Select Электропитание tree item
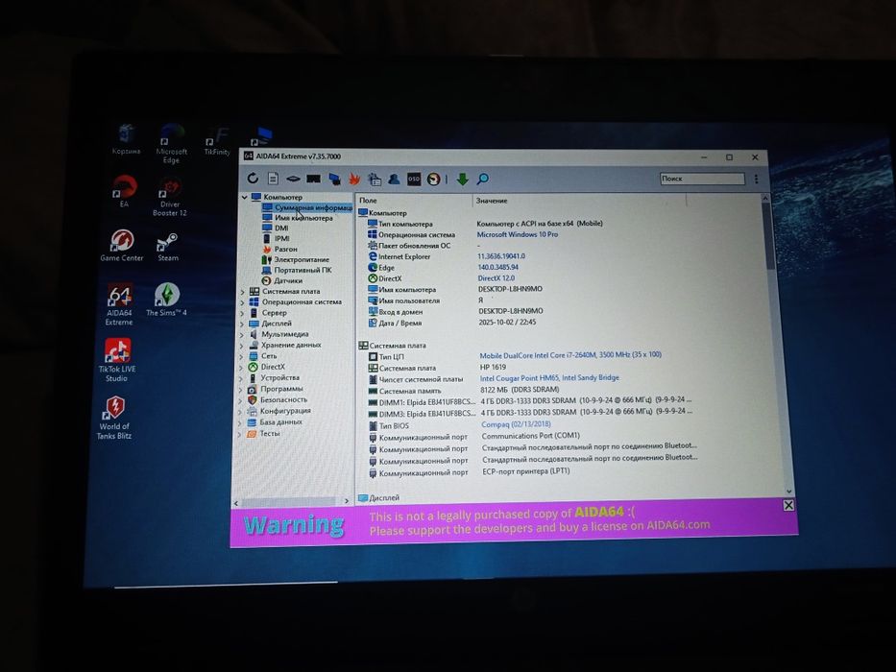896x672 pixels. pos(296,259)
